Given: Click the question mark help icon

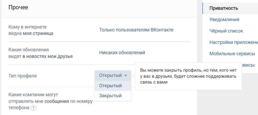Looking at the screenshot, I should [33, 108].
